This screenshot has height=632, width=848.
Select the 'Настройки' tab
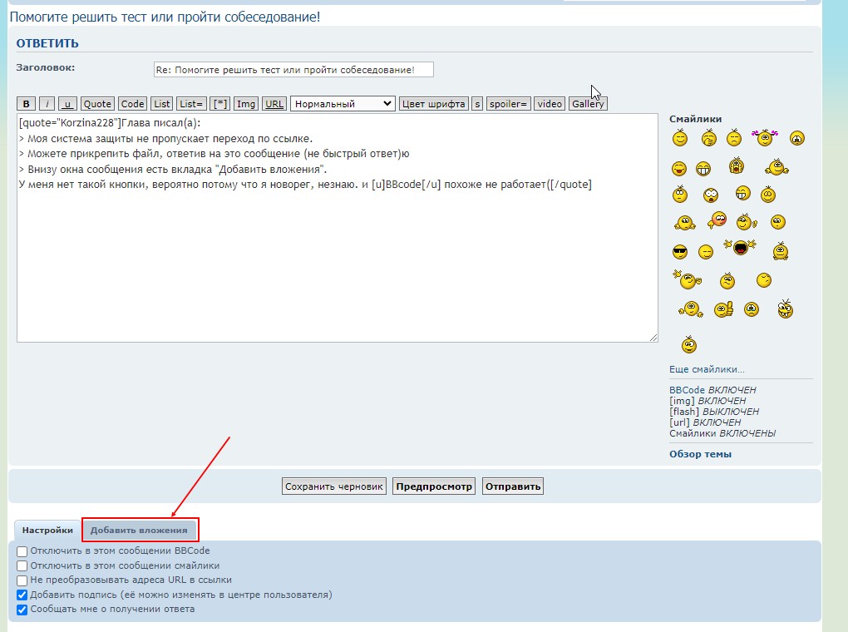pyautogui.click(x=47, y=530)
